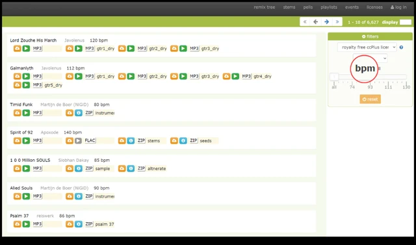Reset the filters with reset button
This screenshot has height=245, width=416.
(x=370, y=99)
